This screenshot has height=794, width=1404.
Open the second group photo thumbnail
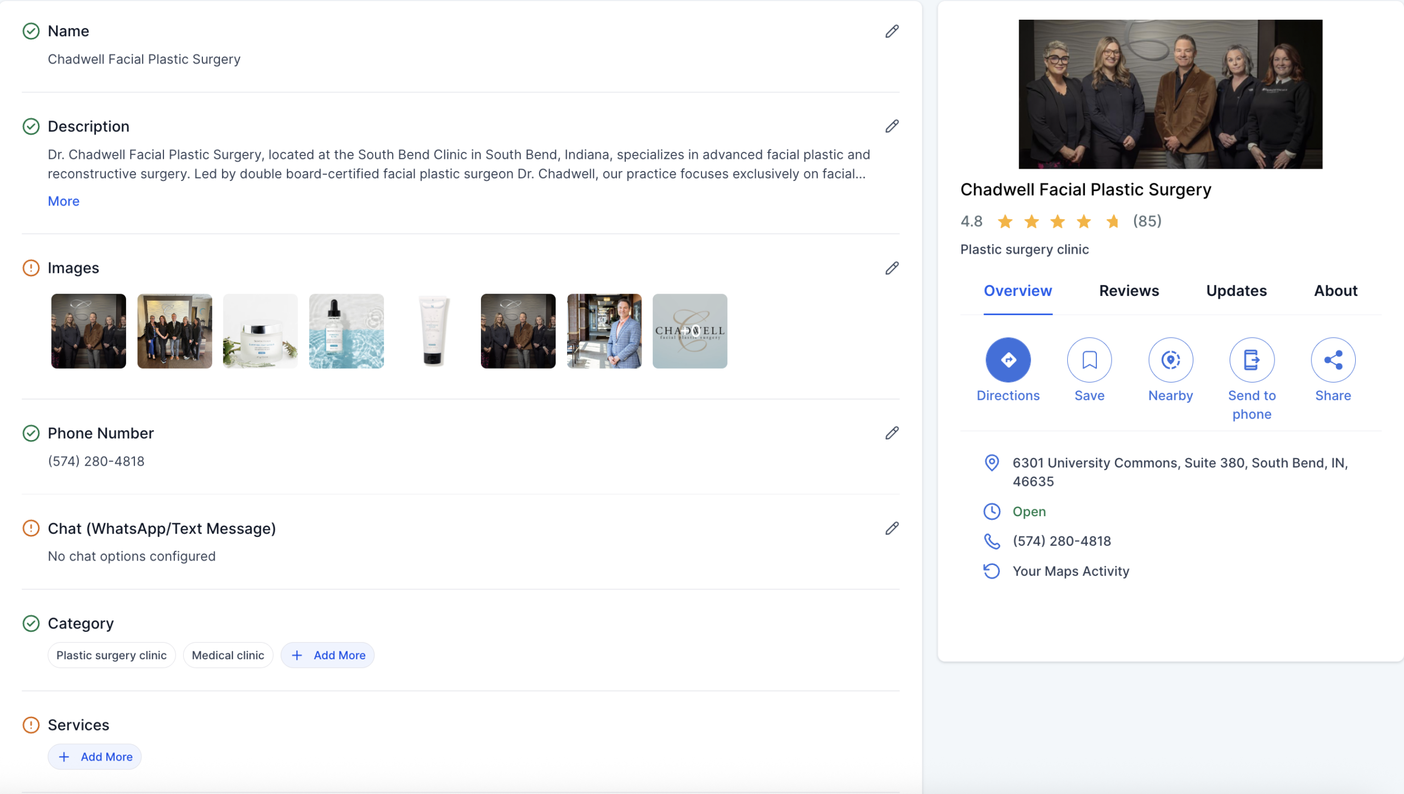point(174,331)
